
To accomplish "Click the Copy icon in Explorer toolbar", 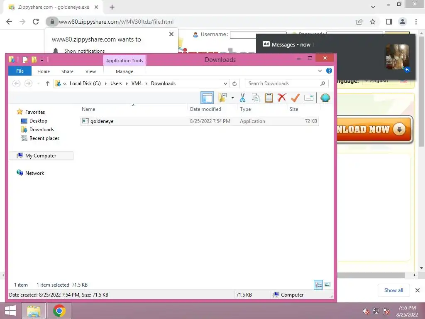I will (x=256, y=98).
